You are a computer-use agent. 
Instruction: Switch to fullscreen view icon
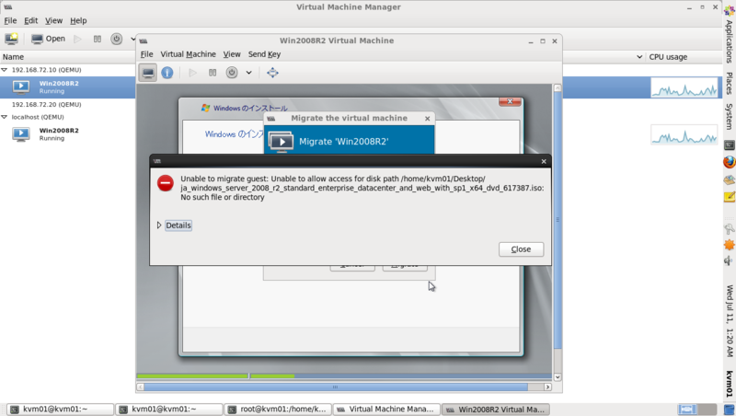click(x=272, y=73)
